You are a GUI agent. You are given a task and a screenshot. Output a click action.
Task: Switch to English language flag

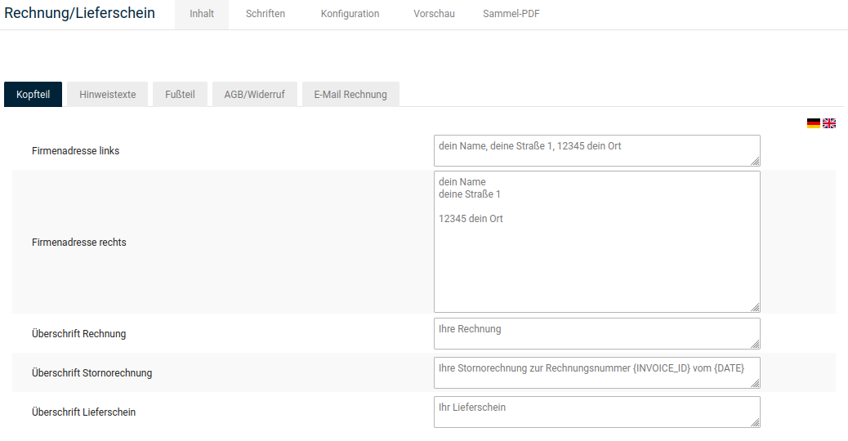click(828, 123)
